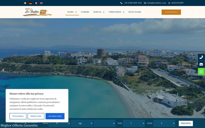Click Personalizza in cookie banner
This screenshot has width=205, height=128.
pyautogui.click(x=18, y=116)
